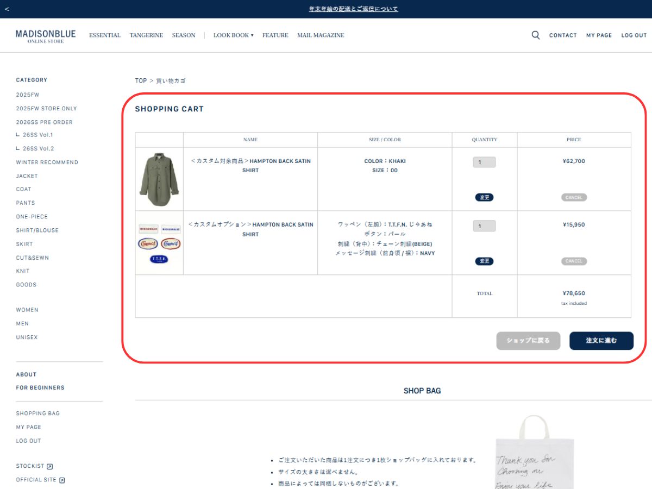Click quantity field for khaki shirt
The width and height of the screenshot is (652, 489).
coord(484,162)
